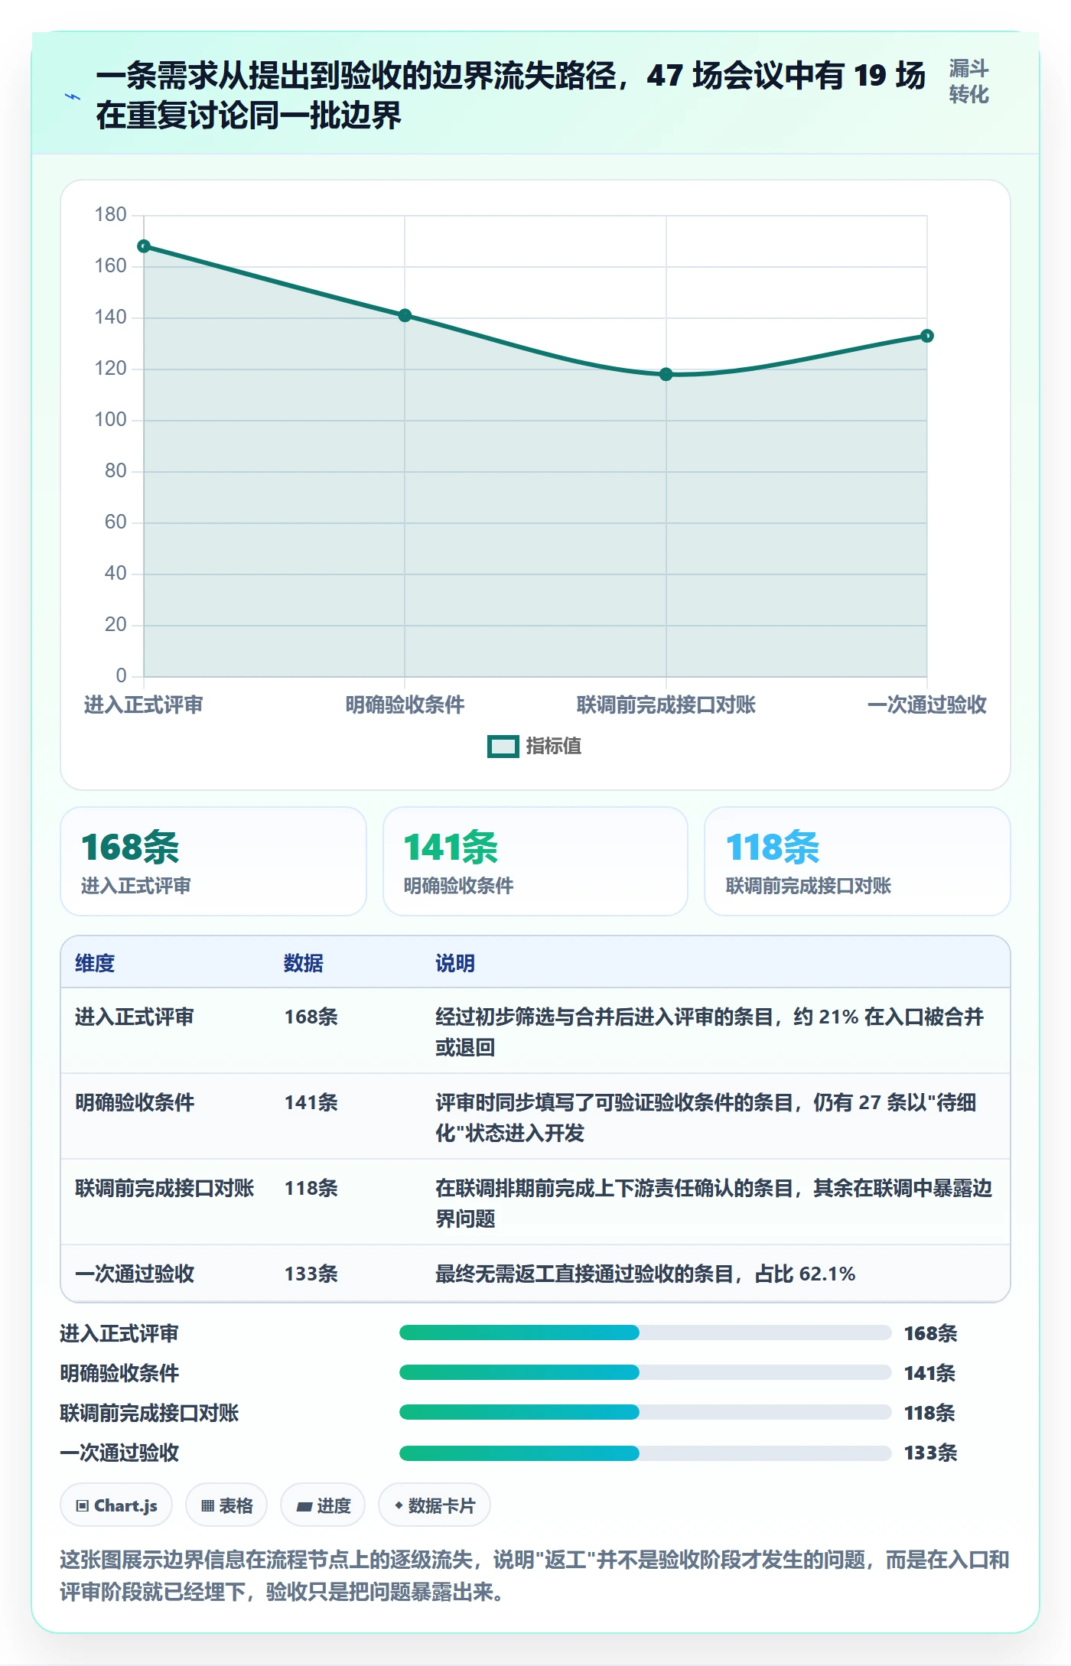
Task: Click table cell 明确验收条件 in 维度 column
Action: coord(135,1102)
